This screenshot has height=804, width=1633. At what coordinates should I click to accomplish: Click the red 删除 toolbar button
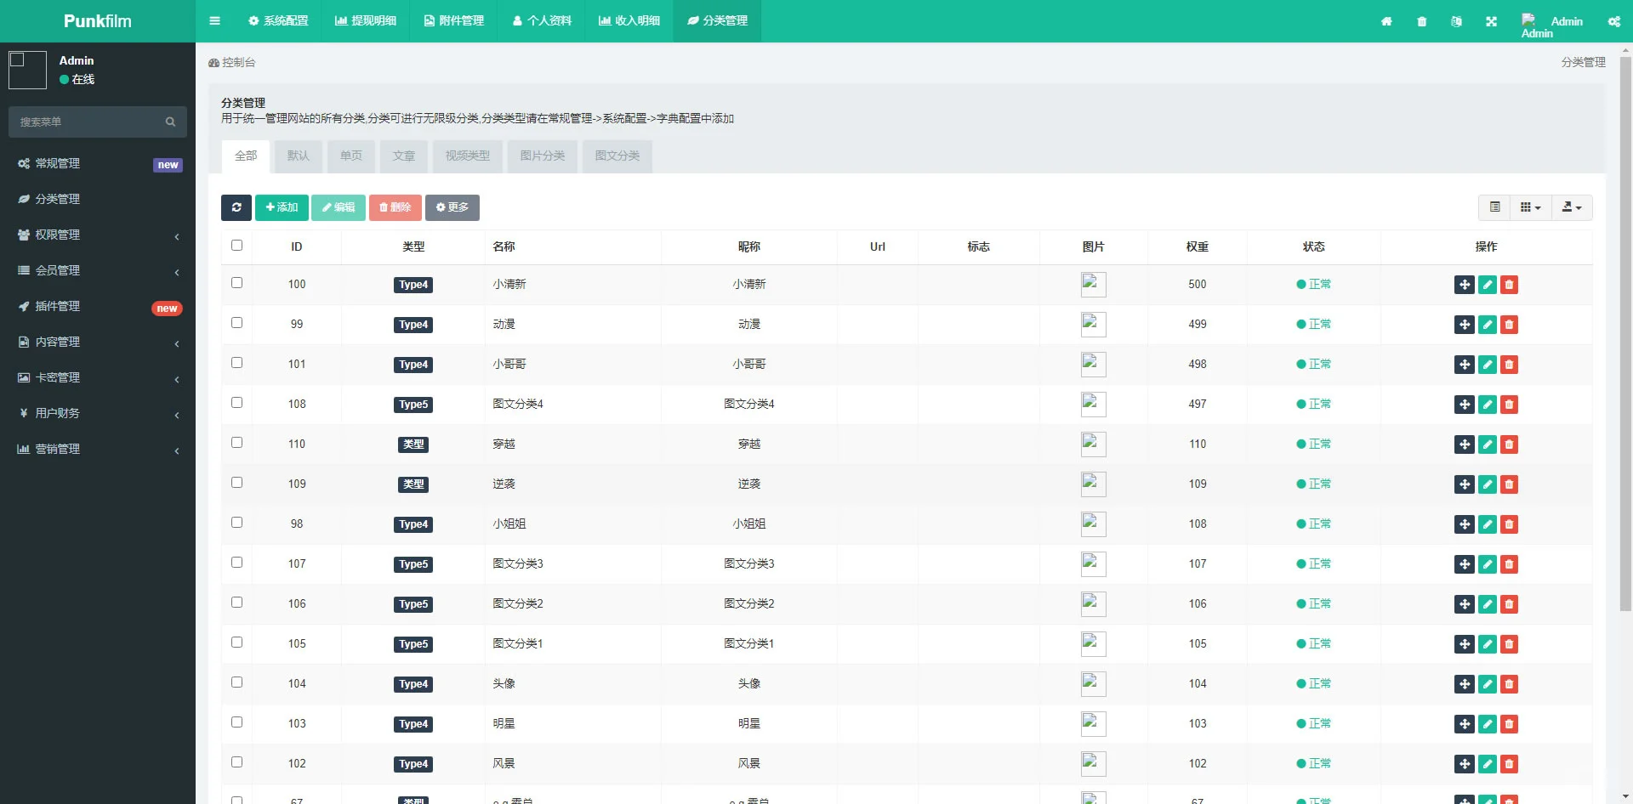[395, 207]
